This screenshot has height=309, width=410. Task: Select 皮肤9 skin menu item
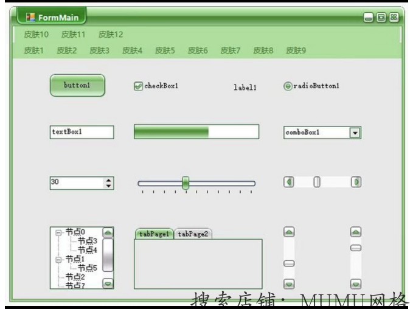(x=296, y=50)
